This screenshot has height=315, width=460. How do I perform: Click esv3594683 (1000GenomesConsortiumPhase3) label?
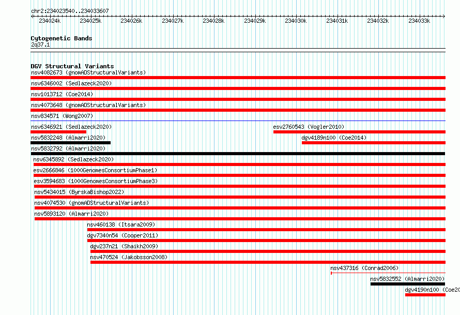(x=96, y=181)
